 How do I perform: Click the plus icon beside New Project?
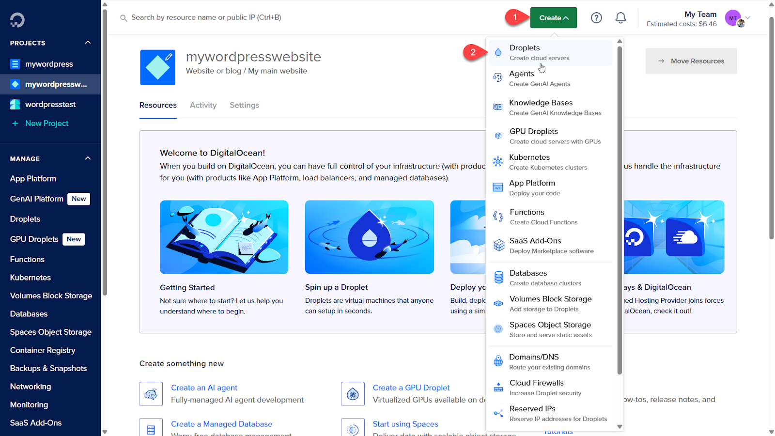pyautogui.click(x=15, y=124)
